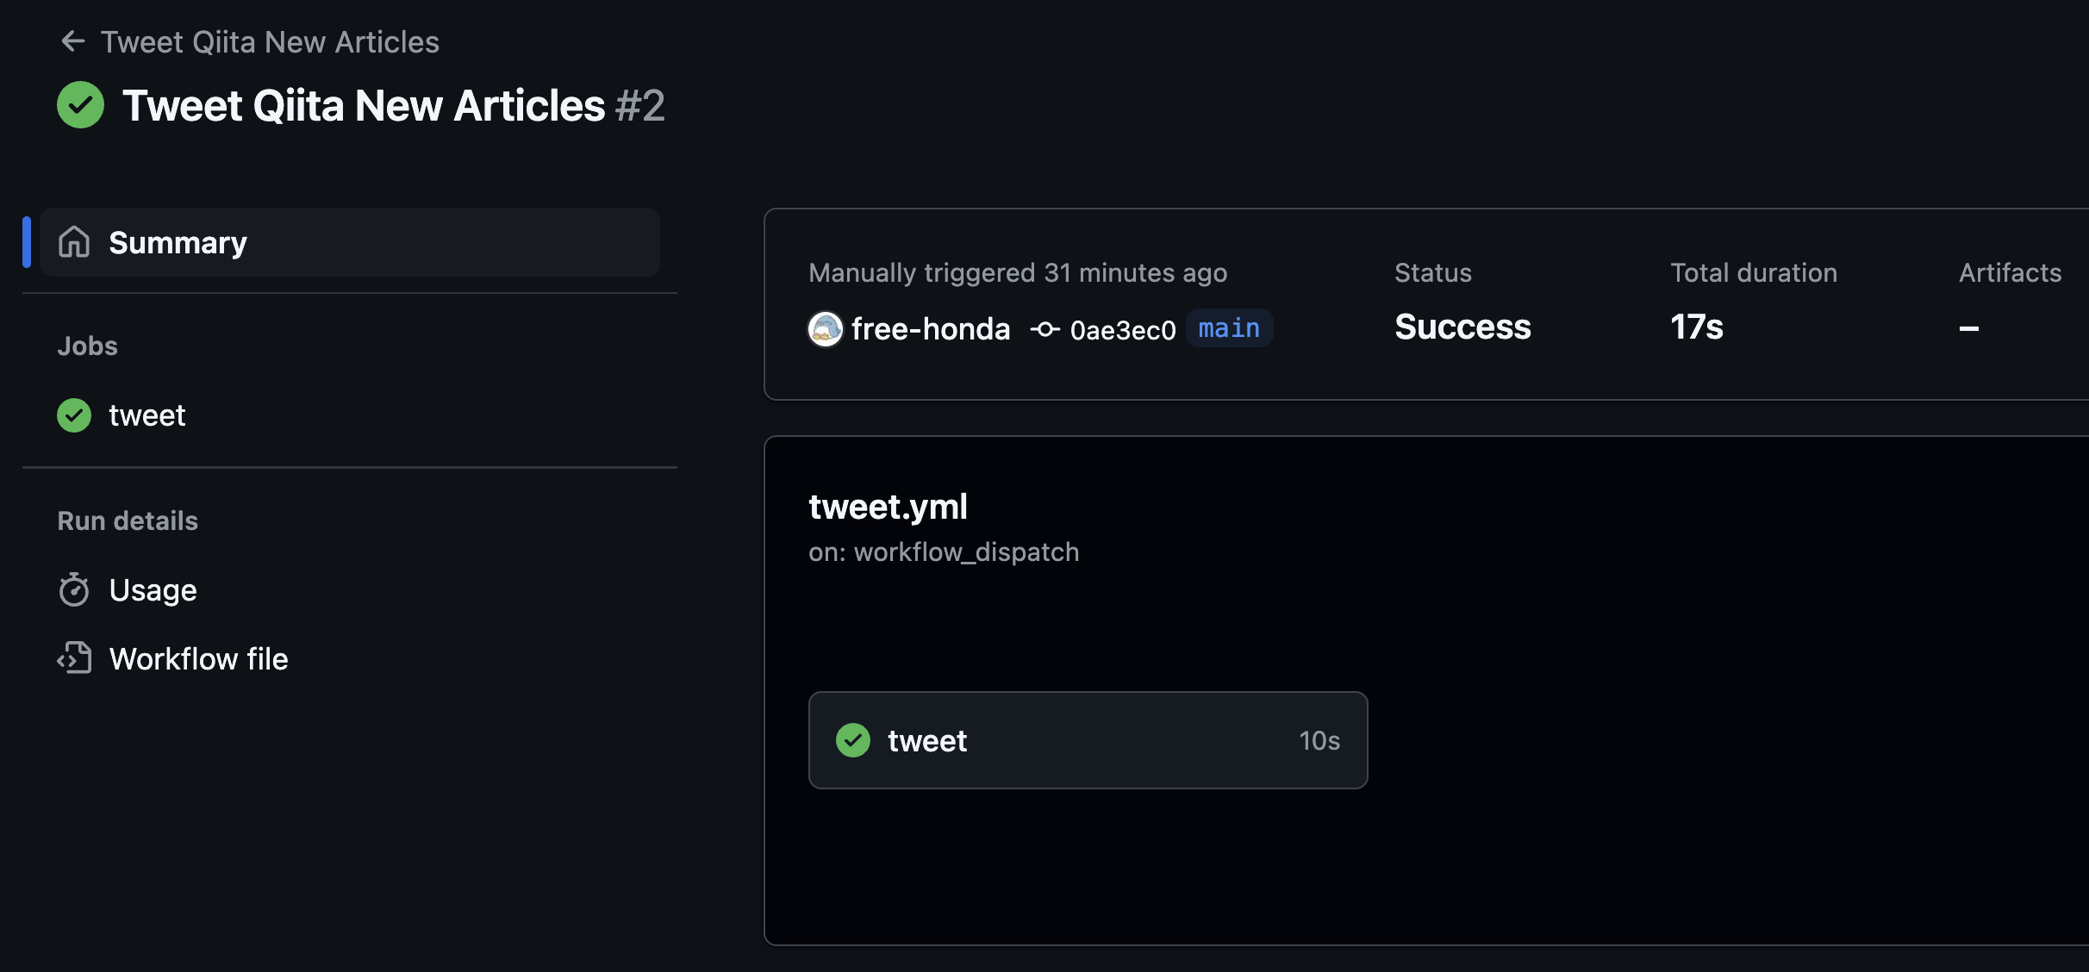Click the stopwatch icon next to Usage

pos(74,589)
